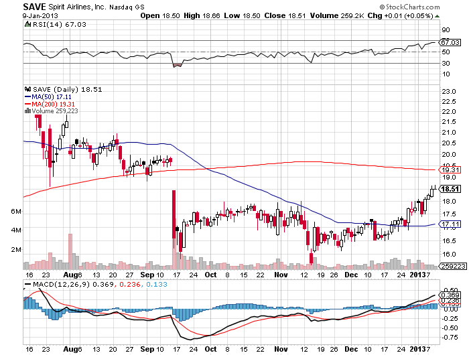This screenshot has width=469, height=355.
Task: Click the MA(50) 17.11 legend text
Action: coord(52,96)
